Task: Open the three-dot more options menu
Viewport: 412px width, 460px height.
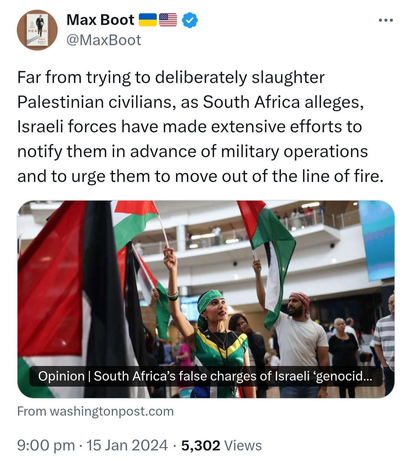Action: (x=386, y=20)
